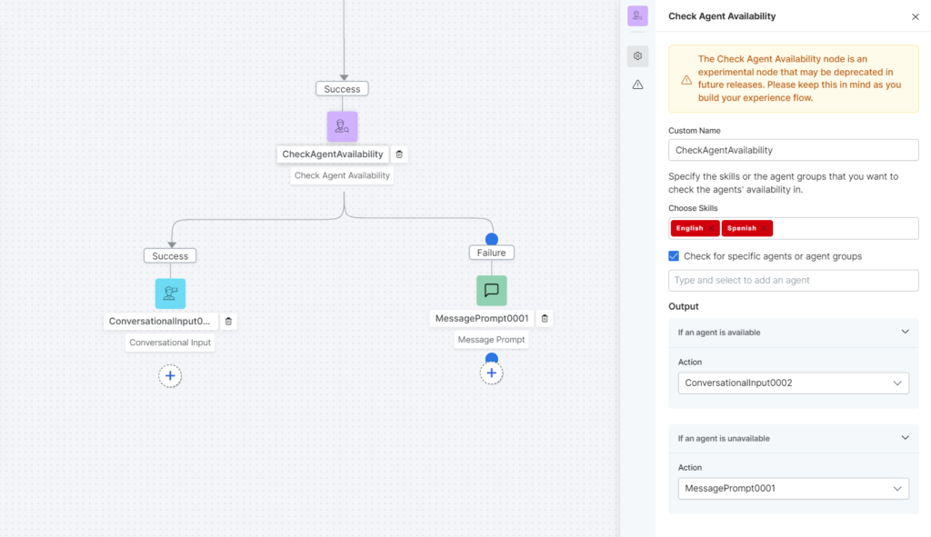Screen dimensions: 931x537
Task: Click the plus button below Message Prompt
Action: click(491, 372)
